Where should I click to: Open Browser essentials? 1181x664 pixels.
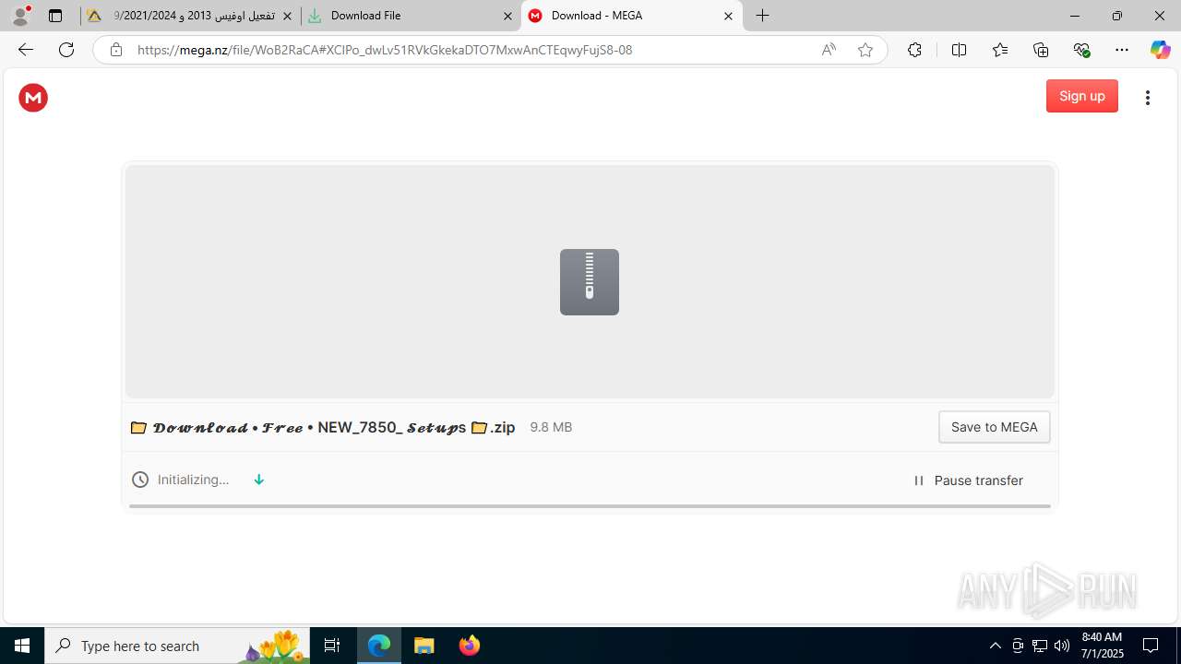(1081, 50)
